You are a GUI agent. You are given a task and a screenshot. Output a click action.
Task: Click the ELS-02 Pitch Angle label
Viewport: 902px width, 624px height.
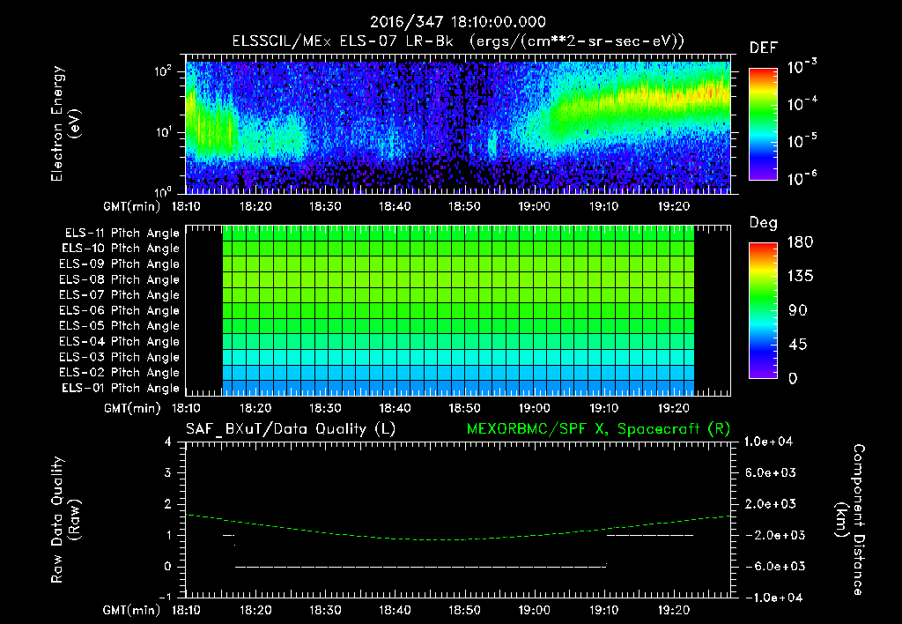pos(120,373)
